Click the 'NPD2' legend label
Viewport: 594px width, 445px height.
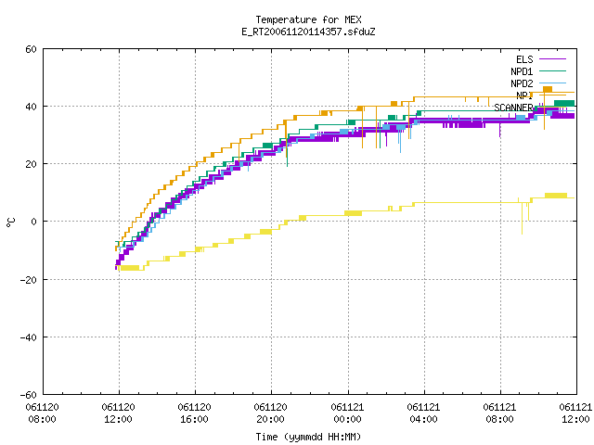pyautogui.click(x=522, y=83)
